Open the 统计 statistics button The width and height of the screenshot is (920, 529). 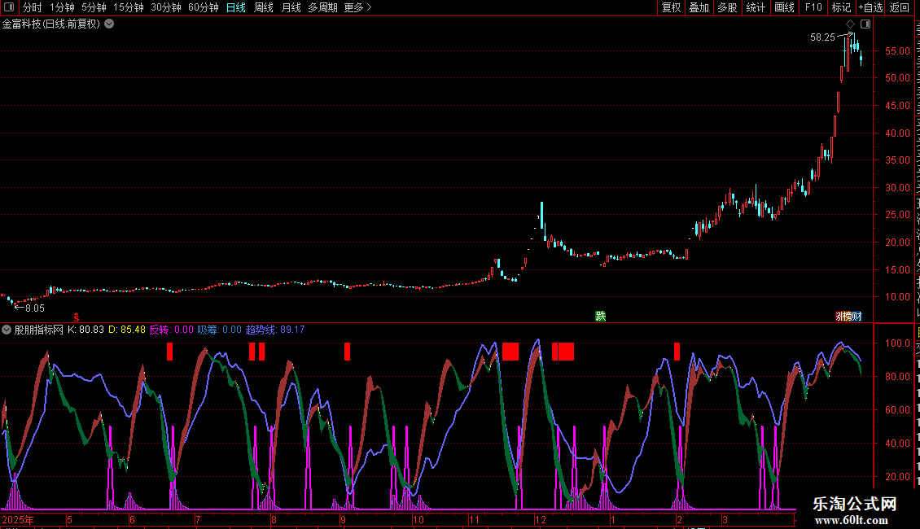coord(756,7)
